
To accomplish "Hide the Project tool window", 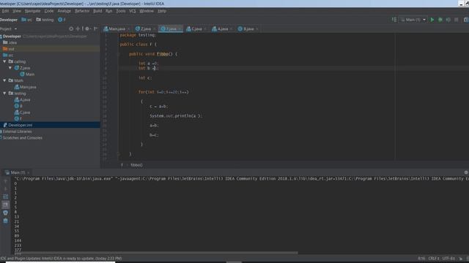I will point(96,28).
